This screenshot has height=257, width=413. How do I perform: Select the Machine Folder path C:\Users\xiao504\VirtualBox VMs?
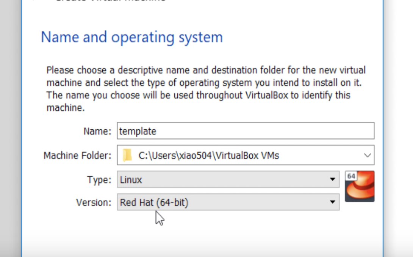[209, 155]
